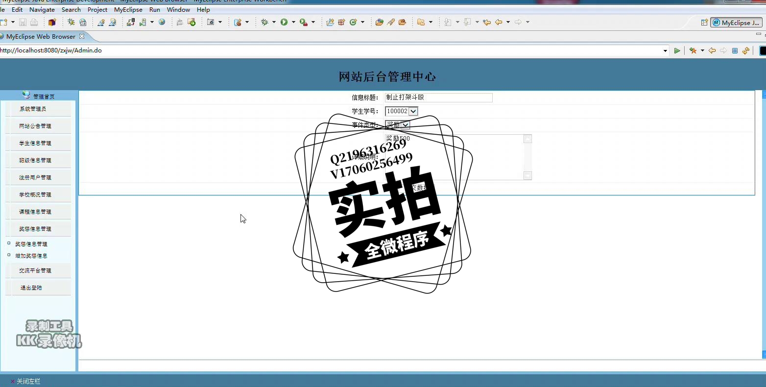Click the 关闭左栏 link

[x=28, y=381]
